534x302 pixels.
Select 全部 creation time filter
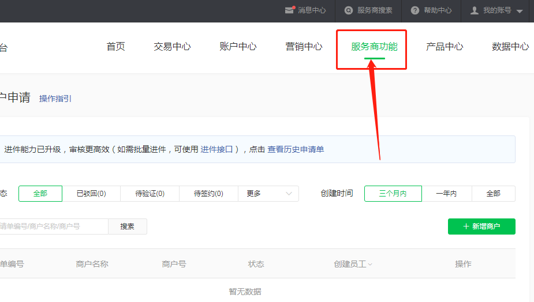tap(494, 194)
